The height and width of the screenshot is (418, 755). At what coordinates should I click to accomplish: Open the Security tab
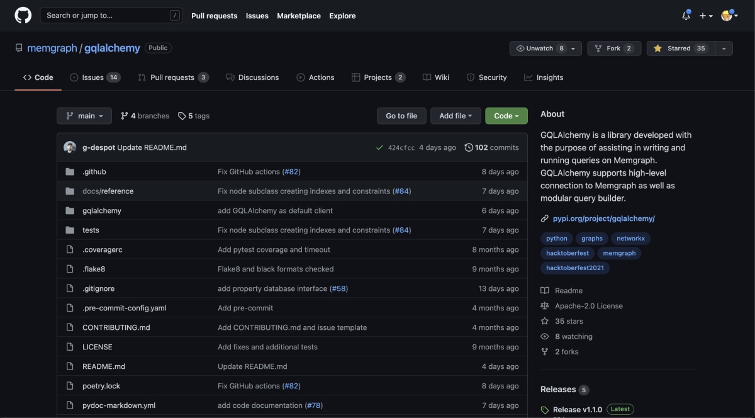[x=486, y=77]
